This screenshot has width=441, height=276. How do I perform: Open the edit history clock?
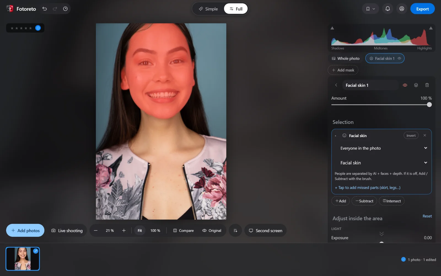coord(65,9)
